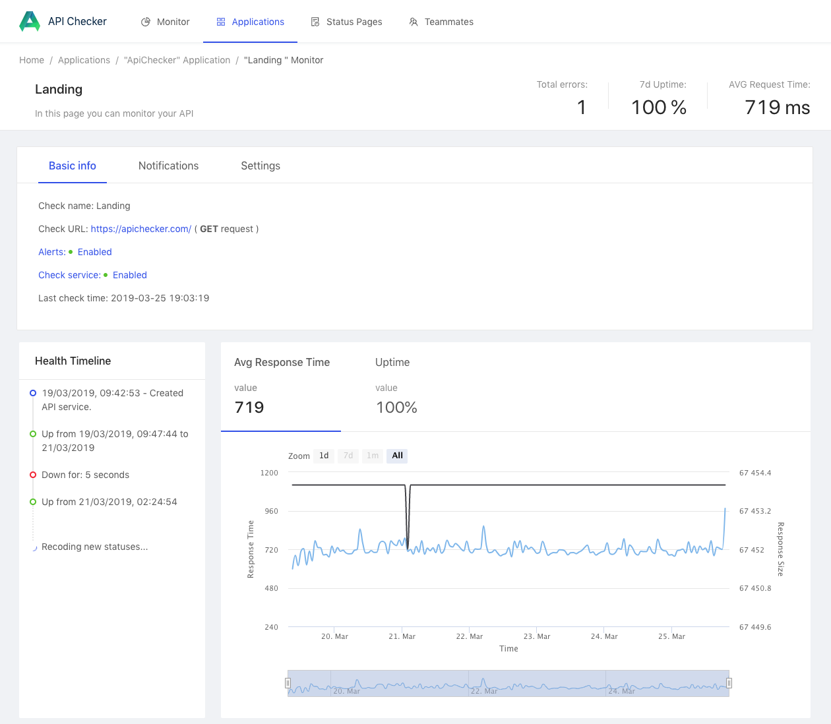Click the left handle of chart range navigator

tap(288, 683)
